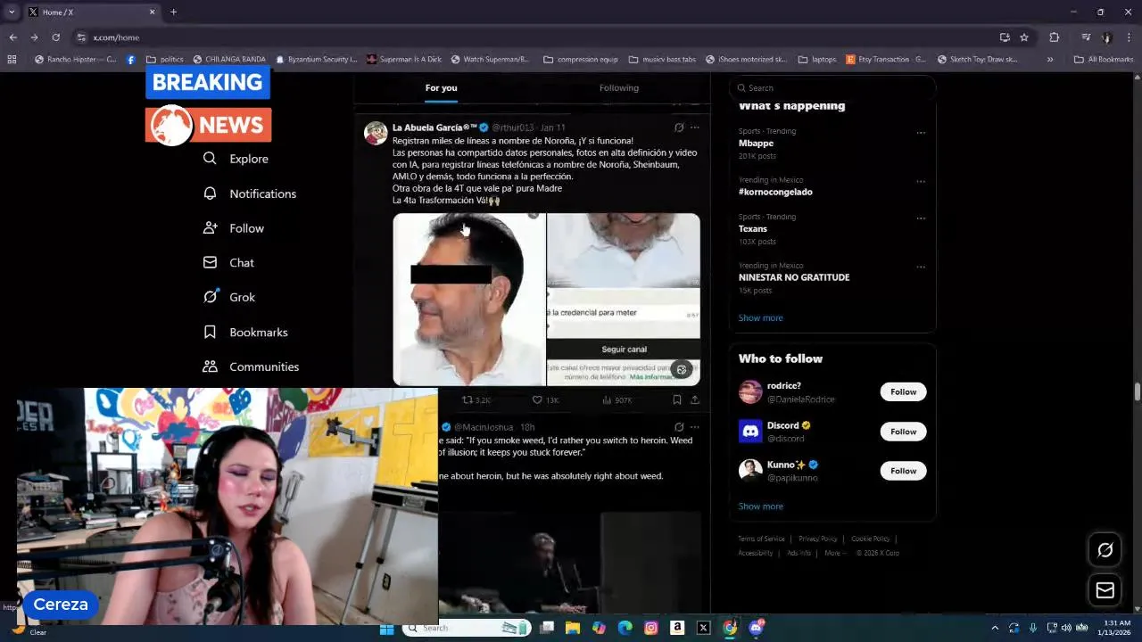Expand the More footer menu
The height and width of the screenshot is (642, 1142).
(834, 553)
